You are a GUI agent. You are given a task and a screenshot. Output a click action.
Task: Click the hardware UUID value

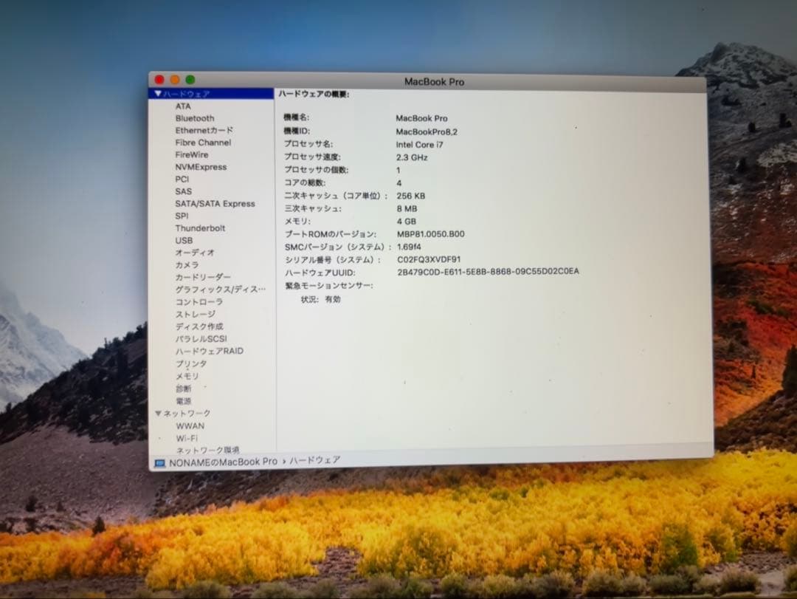point(488,271)
